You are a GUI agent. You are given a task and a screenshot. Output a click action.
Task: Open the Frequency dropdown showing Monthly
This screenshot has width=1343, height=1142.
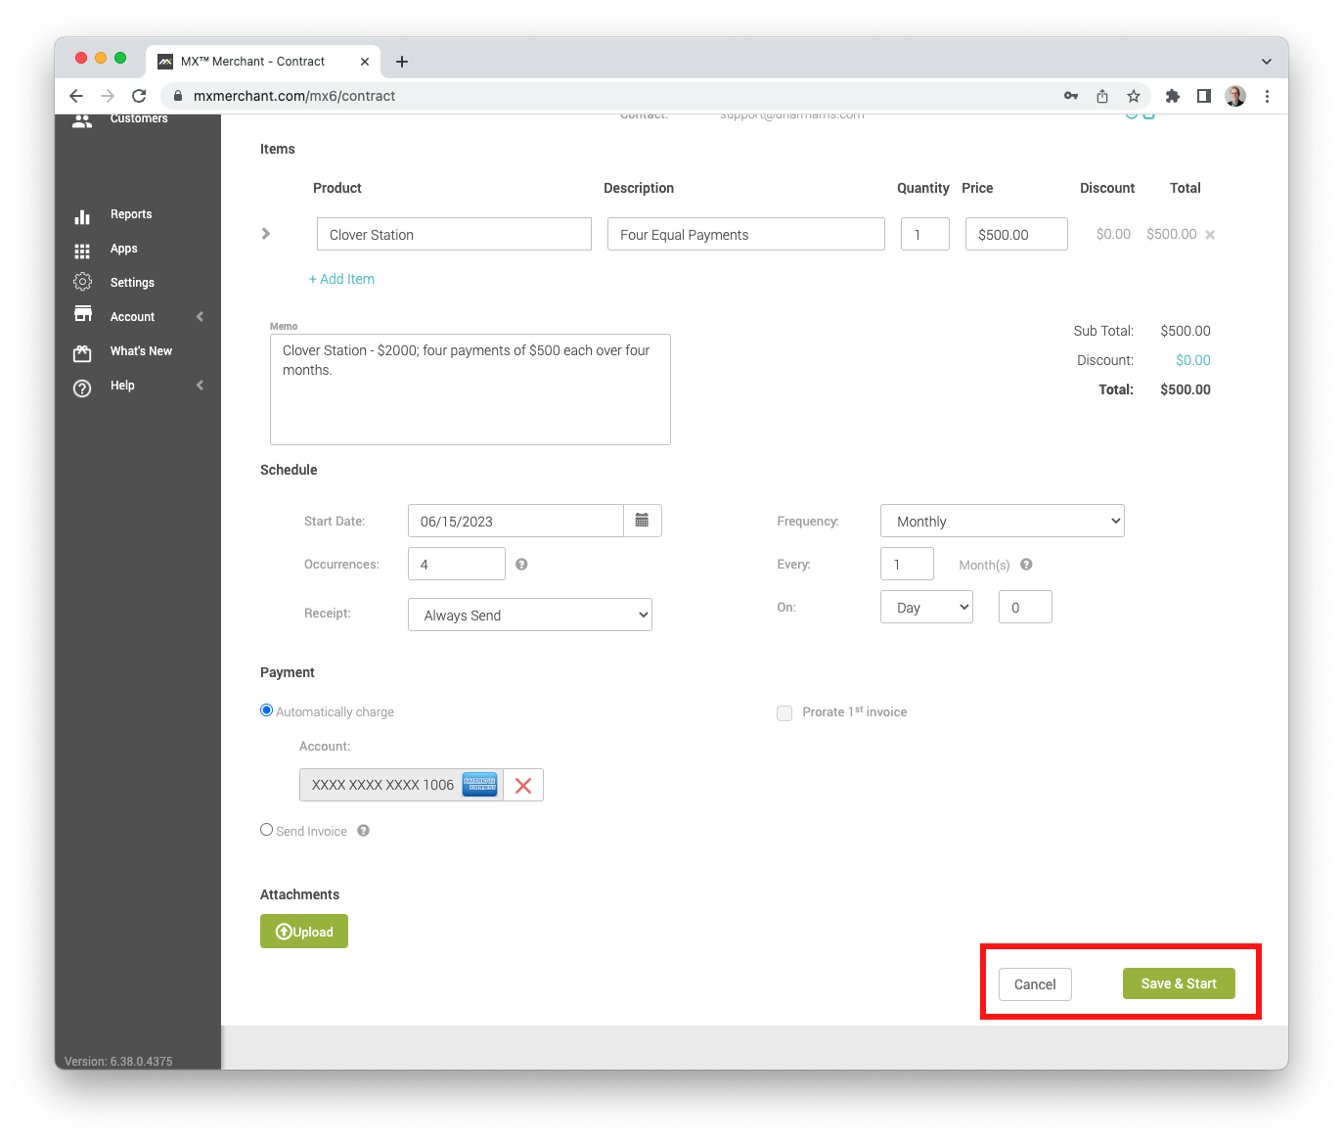[x=1002, y=521]
